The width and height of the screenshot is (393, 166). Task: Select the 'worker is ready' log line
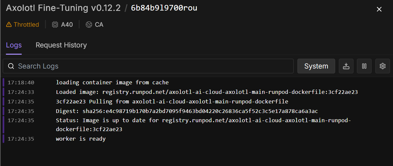click(81, 139)
